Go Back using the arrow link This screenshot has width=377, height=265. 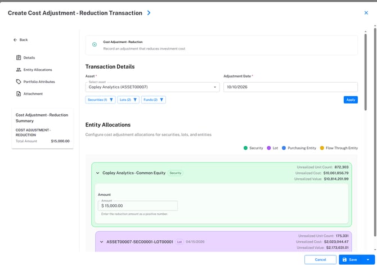coord(21,40)
